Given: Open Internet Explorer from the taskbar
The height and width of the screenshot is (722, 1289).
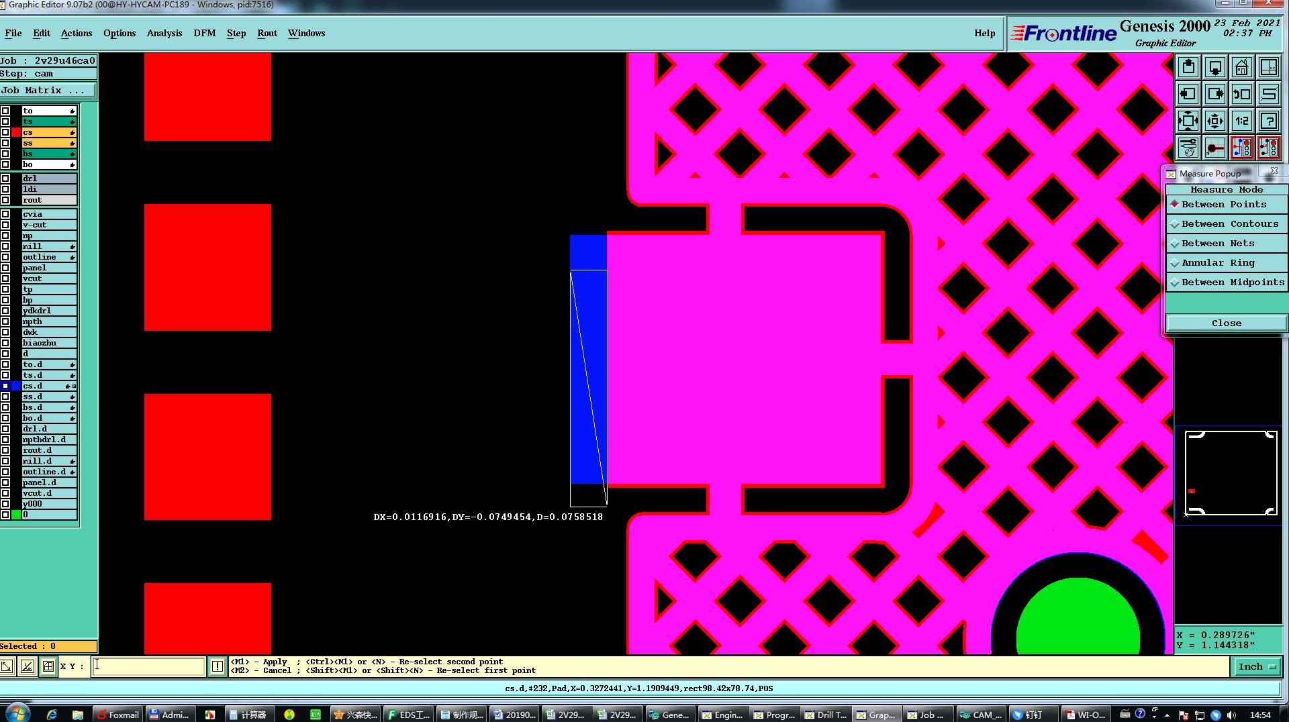Looking at the screenshot, I should pos(52,715).
